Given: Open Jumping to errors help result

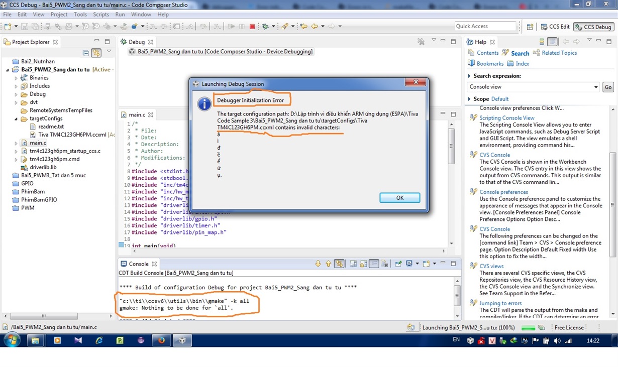Looking at the screenshot, I should pyautogui.click(x=500, y=303).
